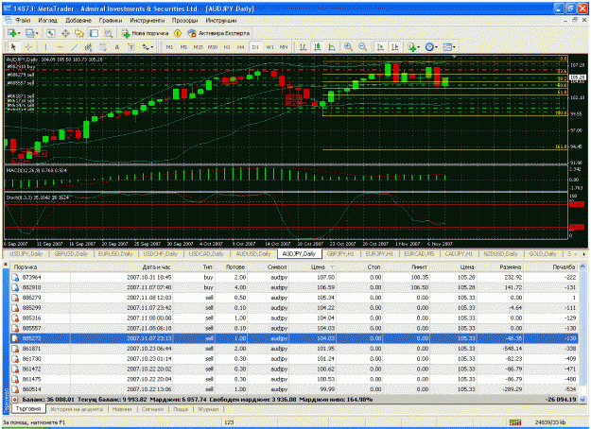
Task: Switch chart to W1 timeframe
Action: (269, 47)
